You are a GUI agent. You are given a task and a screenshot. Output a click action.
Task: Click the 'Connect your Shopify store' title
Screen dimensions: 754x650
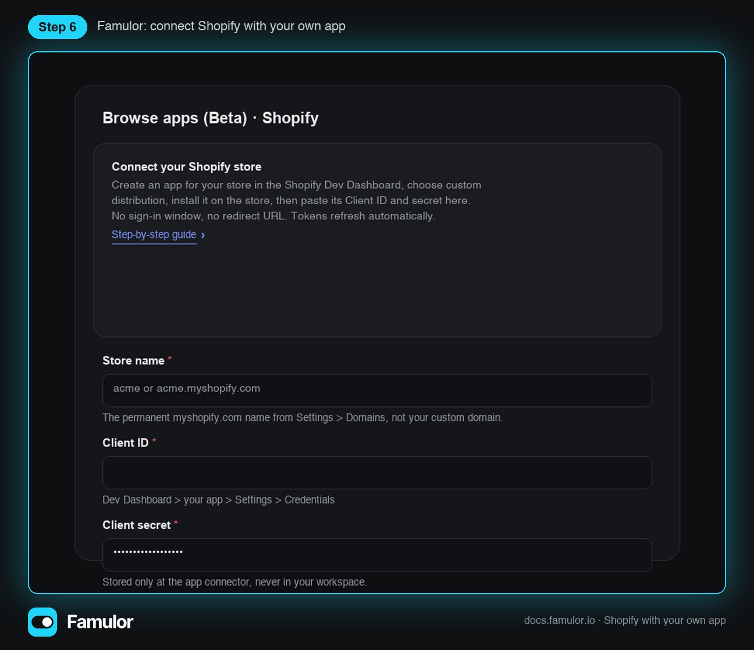[187, 166]
